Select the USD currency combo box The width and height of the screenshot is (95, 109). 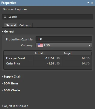pos(64,45)
